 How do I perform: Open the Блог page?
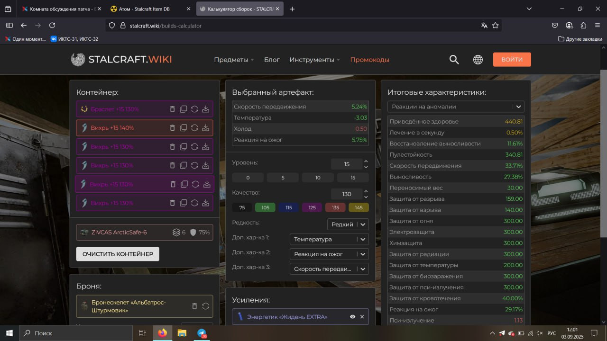(272, 60)
